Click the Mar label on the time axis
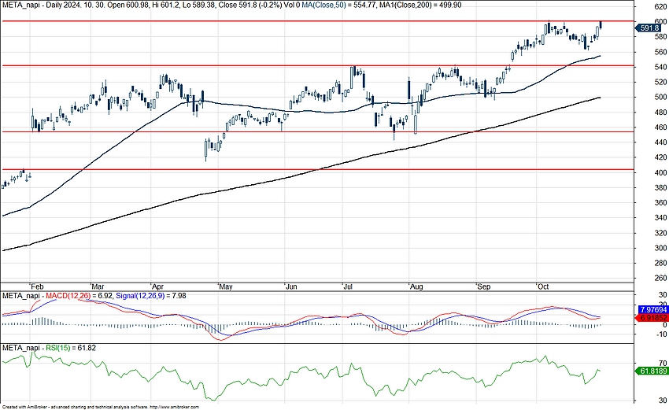 [x=98, y=286]
